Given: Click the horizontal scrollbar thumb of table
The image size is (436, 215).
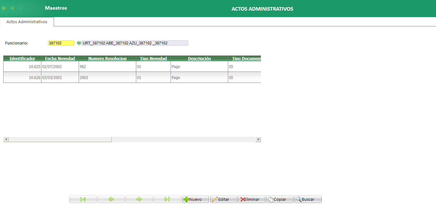Looking at the screenshot, I should (60, 139).
